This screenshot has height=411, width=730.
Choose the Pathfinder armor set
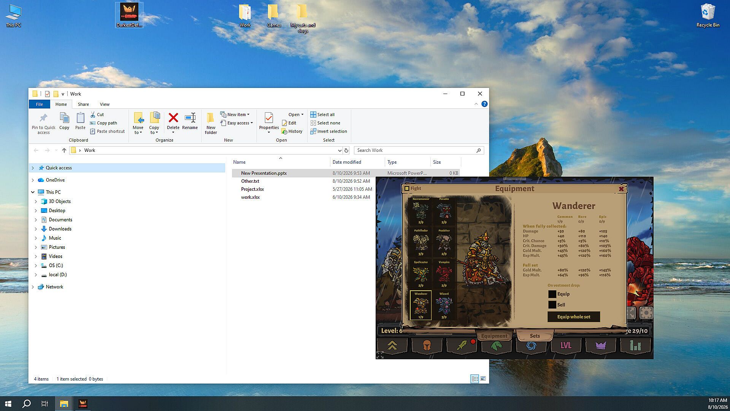[421, 242]
